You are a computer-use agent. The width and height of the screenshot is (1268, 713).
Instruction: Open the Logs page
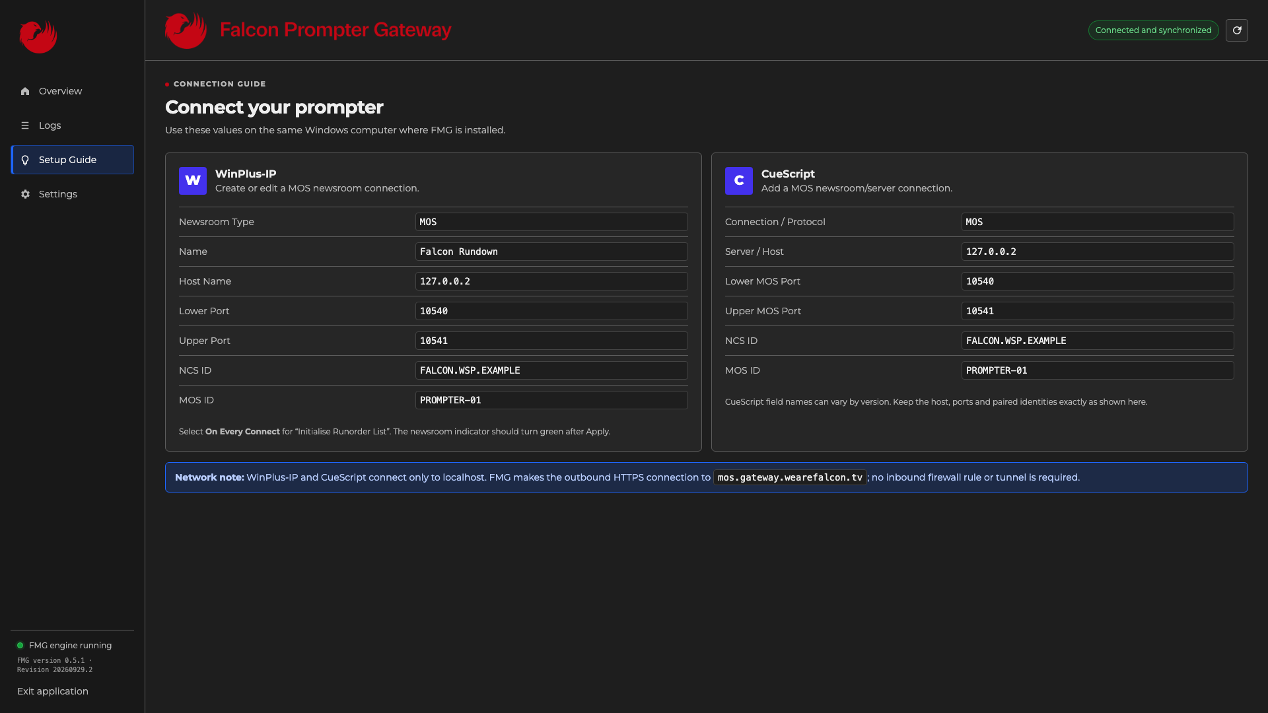tap(73, 125)
